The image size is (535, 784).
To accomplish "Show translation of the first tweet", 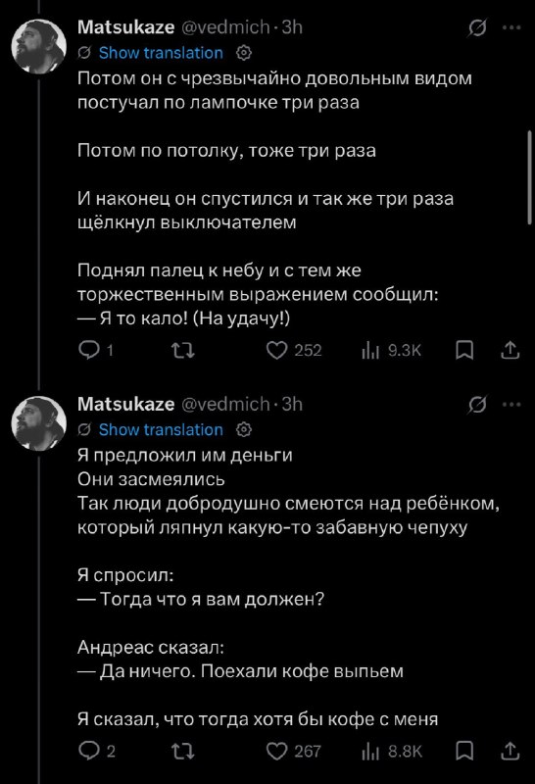I will click(x=161, y=53).
